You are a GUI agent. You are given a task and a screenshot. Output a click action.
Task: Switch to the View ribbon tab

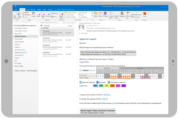point(44,10)
